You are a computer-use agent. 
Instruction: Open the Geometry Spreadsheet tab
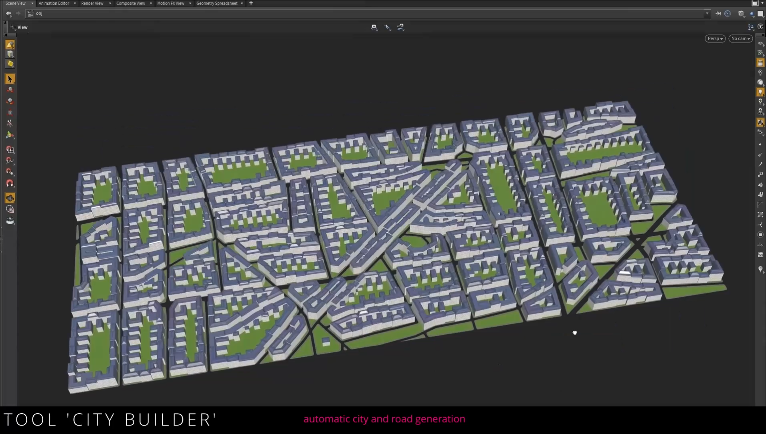click(x=217, y=3)
